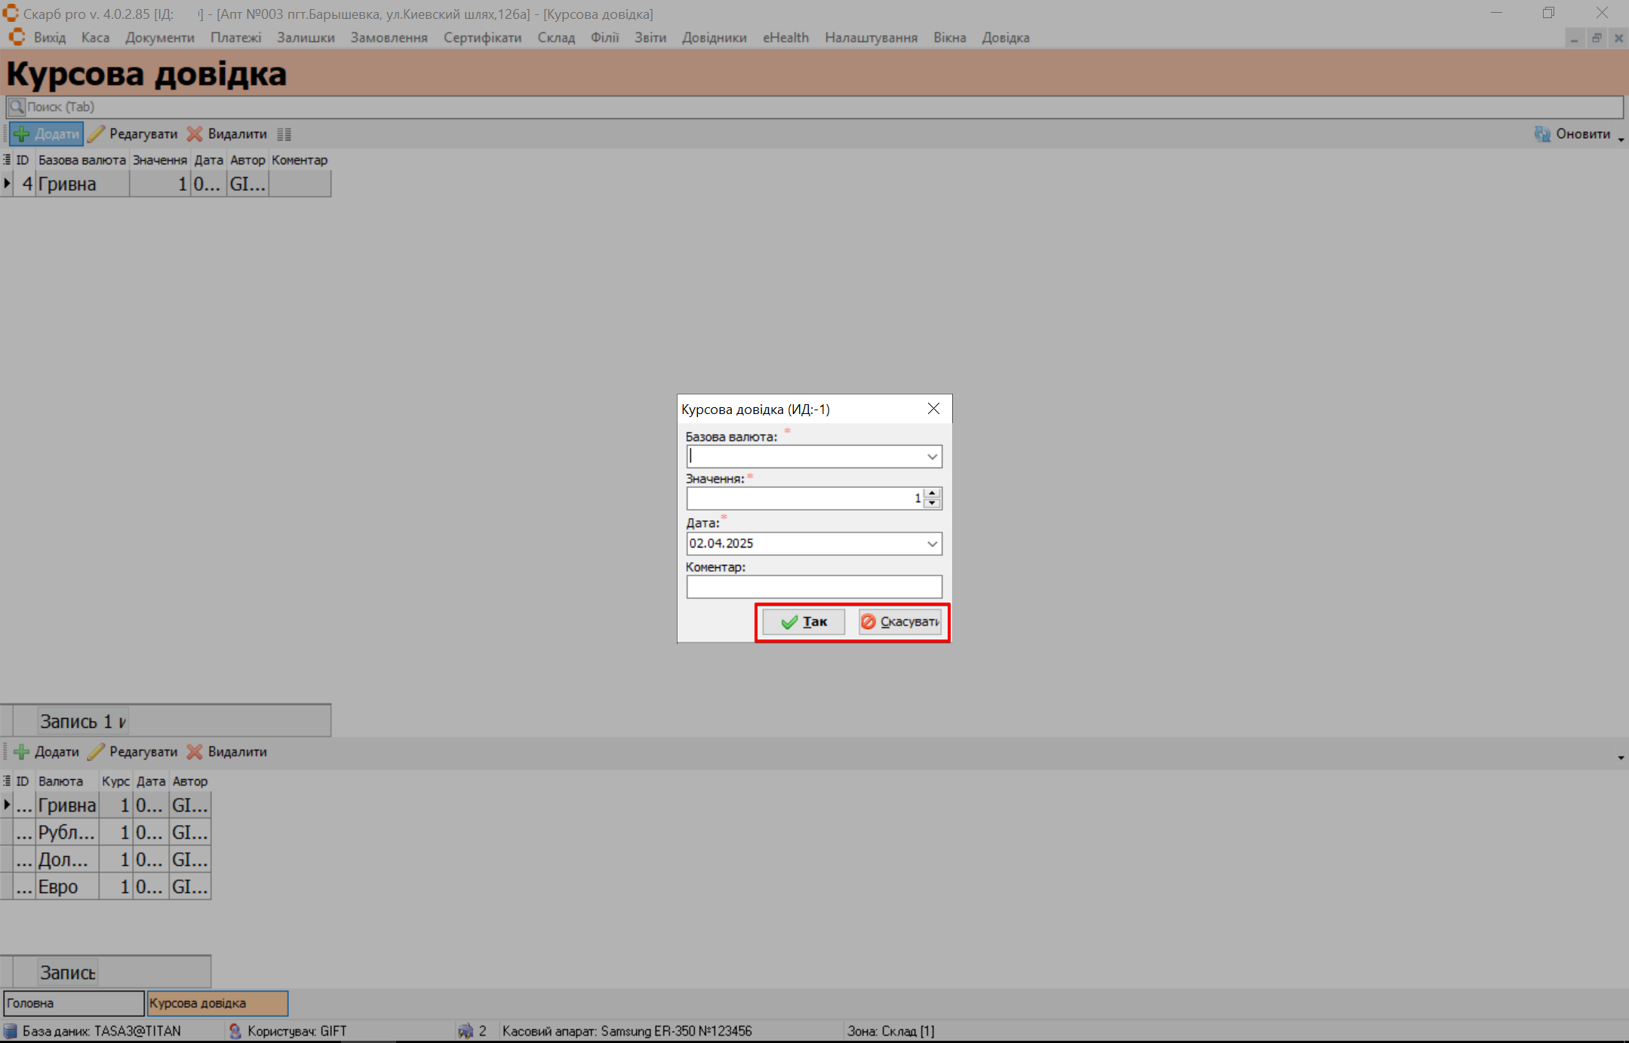Close the Курсова довідка dialog
Screen dimensions: 1629x1043
933,409
